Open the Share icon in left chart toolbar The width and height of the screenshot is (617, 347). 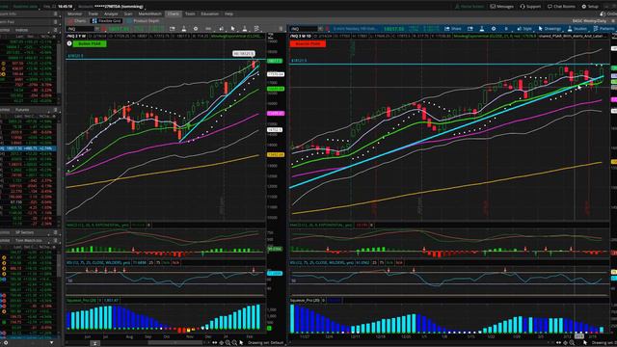(x=172, y=29)
